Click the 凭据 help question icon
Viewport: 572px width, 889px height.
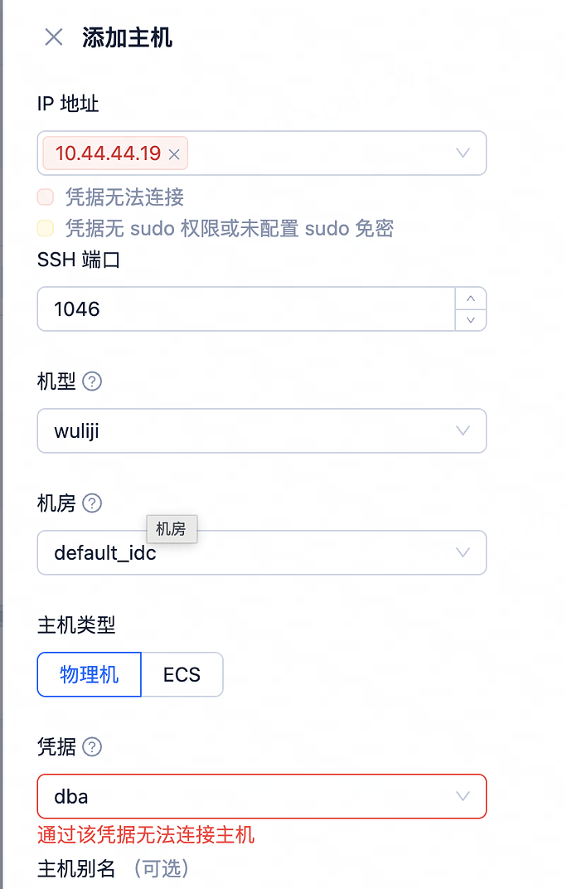click(x=93, y=747)
